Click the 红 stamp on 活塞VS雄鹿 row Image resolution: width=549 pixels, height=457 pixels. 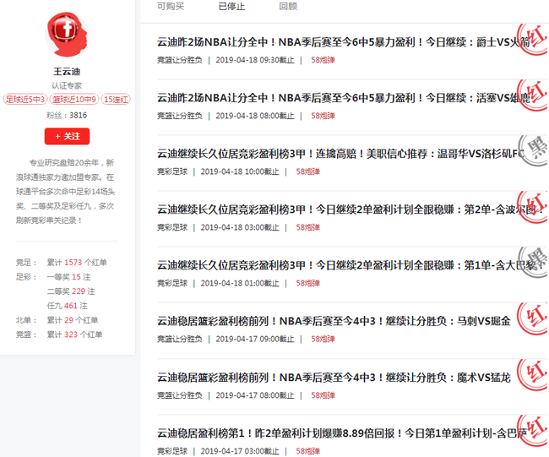click(533, 95)
